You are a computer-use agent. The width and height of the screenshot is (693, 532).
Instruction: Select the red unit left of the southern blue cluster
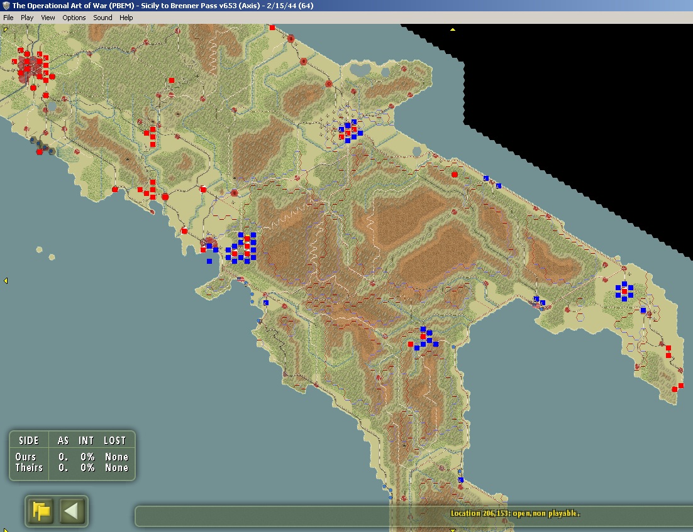pos(411,344)
